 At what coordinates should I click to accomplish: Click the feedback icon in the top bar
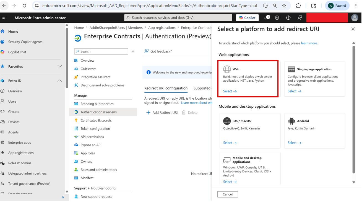300,18
